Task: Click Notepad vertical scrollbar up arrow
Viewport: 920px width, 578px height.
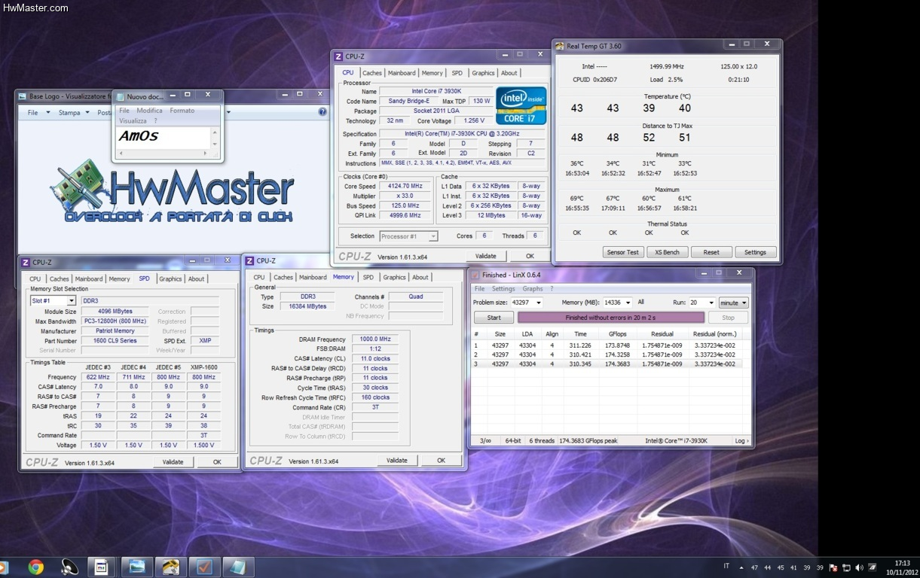Action: pos(215,131)
